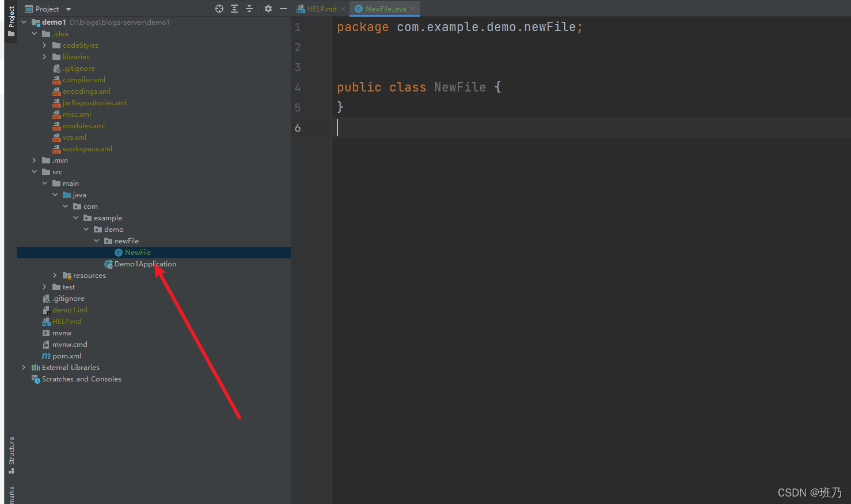Click the misc.xml file icon
The width and height of the screenshot is (851, 504).
pos(56,114)
